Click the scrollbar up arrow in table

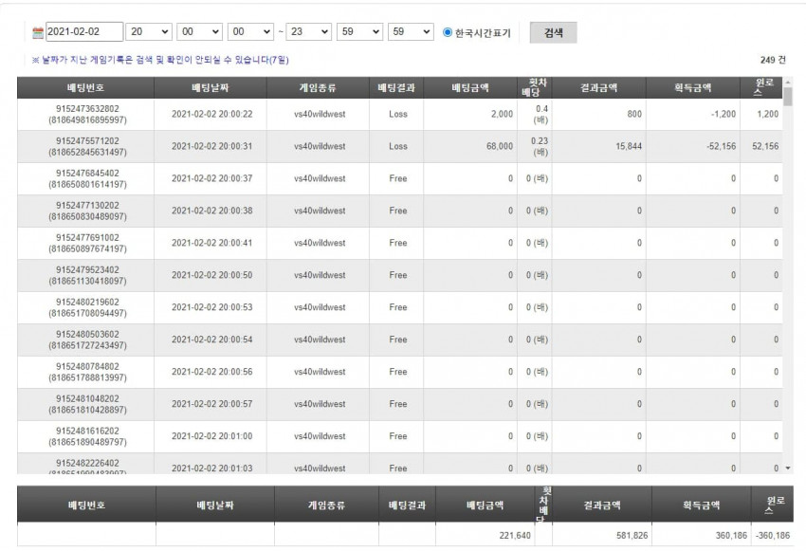[x=788, y=83]
